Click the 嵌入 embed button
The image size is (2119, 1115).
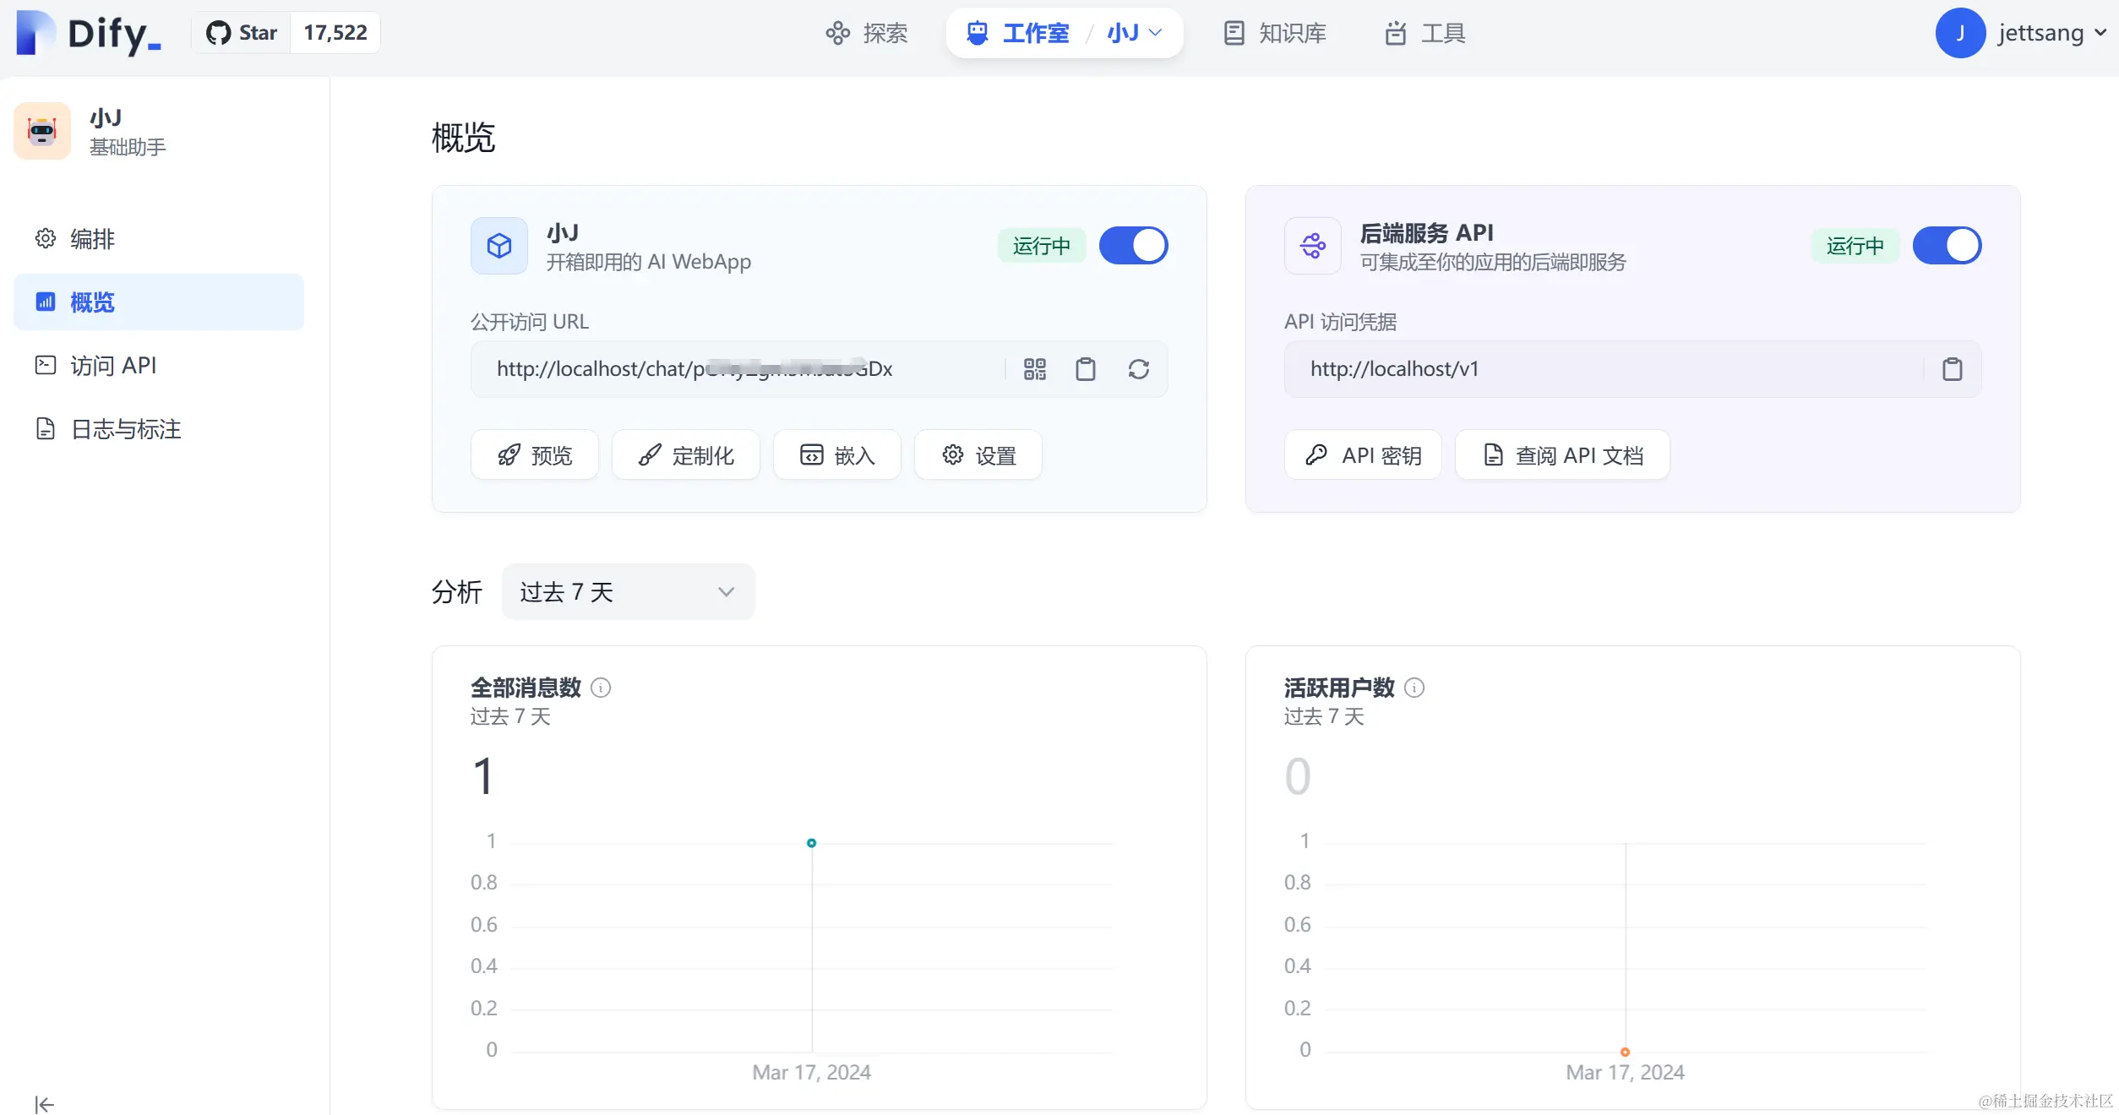(836, 455)
